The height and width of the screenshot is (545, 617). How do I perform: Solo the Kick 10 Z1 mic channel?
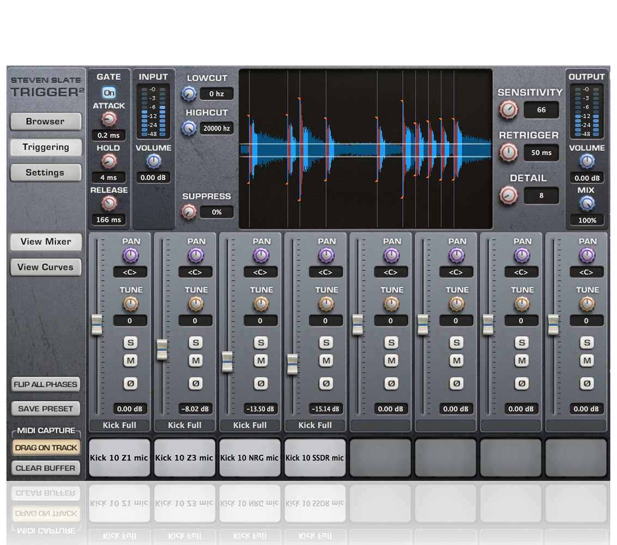pyautogui.click(x=131, y=342)
